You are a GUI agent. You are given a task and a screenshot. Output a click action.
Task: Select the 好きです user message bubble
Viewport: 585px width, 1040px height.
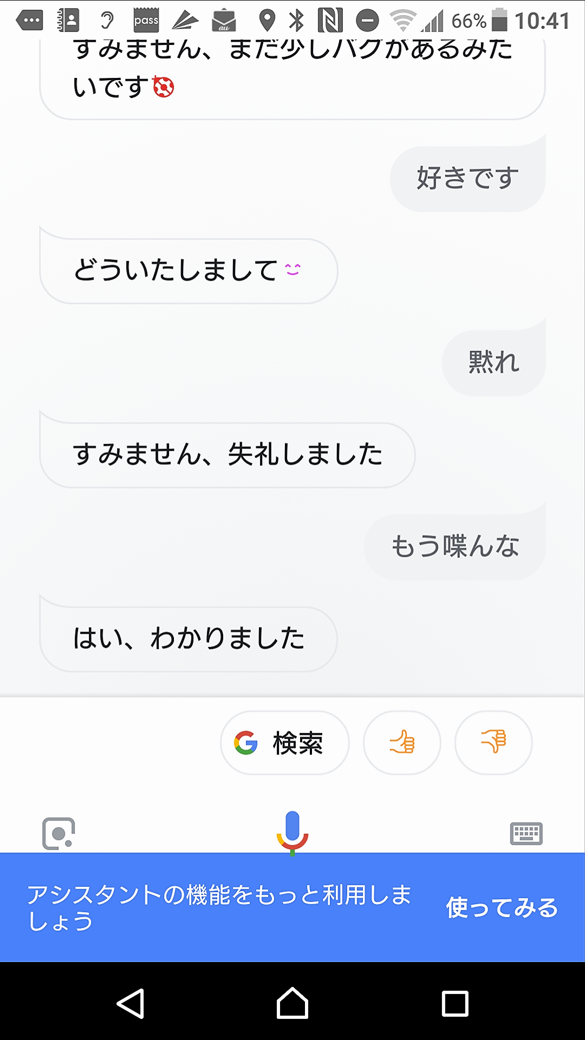pos(467,178)
